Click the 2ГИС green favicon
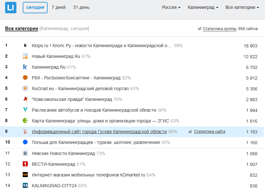Image resolution: width=265 pixels, height=191 pixels. click(25, 121)
